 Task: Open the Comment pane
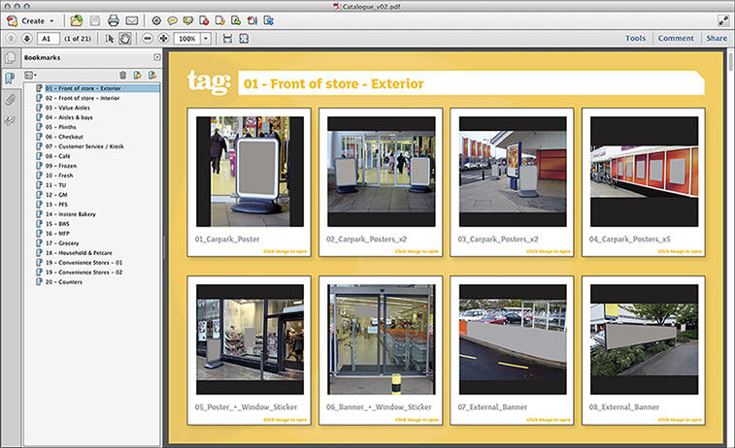click(x=675, y=39)
